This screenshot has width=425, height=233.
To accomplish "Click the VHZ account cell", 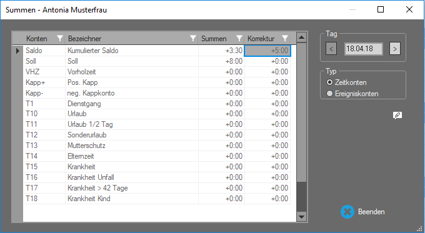I will (44, 72).
